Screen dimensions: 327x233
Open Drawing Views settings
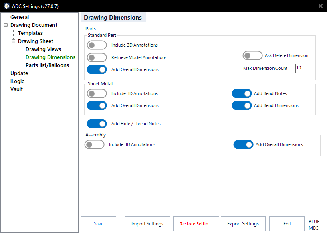(43, 49)
